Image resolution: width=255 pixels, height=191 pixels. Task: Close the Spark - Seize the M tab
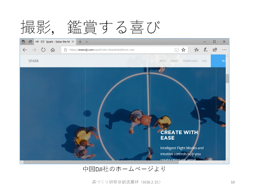pos(73,42)
